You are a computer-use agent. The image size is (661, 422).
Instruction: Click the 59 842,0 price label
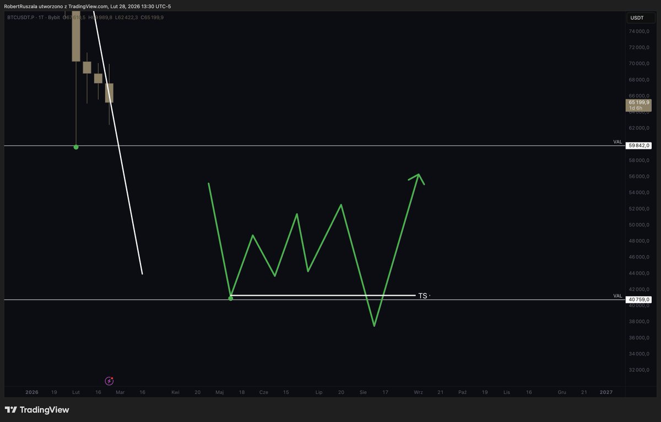pyautogui.click(x=638, y=145)
